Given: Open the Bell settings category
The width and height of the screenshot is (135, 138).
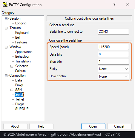Looking at the screenshot, I should click(x=18, y=37).
